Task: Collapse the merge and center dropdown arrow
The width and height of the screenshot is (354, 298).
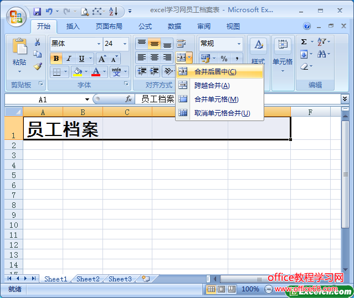Action: [x=189, y=57]
